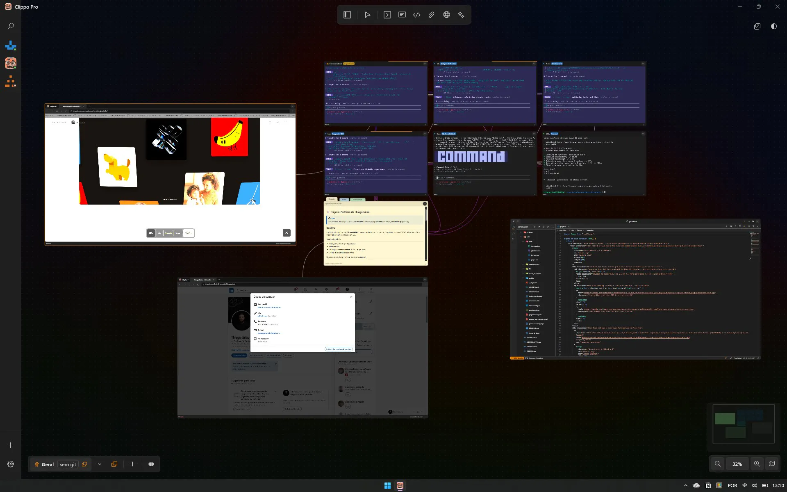This screenshot has width=787, height=492.
Task: Click the brain icon in the bottom bar
Action: [x=151, y=464]
